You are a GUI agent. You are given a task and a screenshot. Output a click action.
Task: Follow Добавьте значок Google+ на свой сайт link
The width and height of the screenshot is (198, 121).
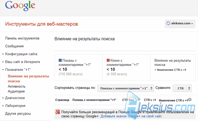click(x=131, y=116)
